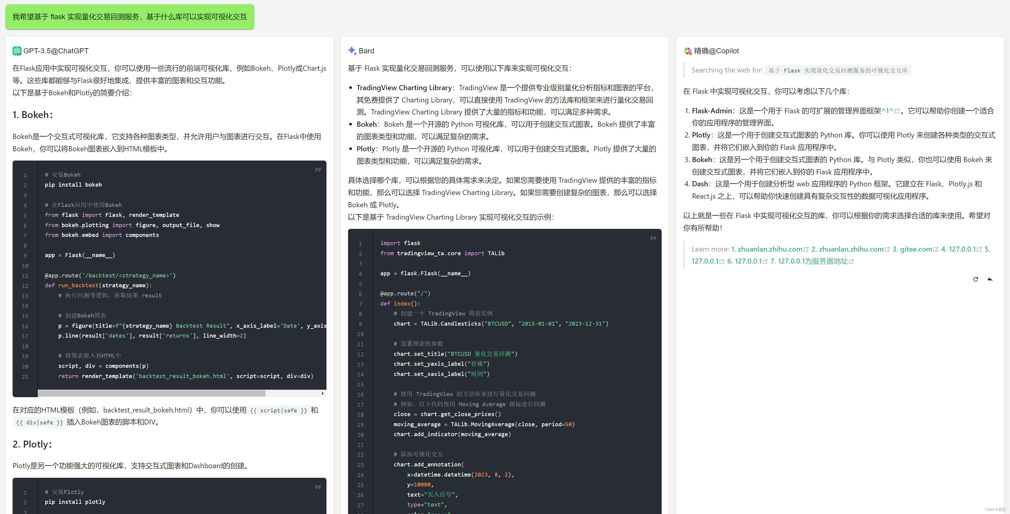Click the code line def run_backtest(strategy_name):
The height and width of the screenshot is (514, 1010).
pyautogui.click(x=99, y=285)
